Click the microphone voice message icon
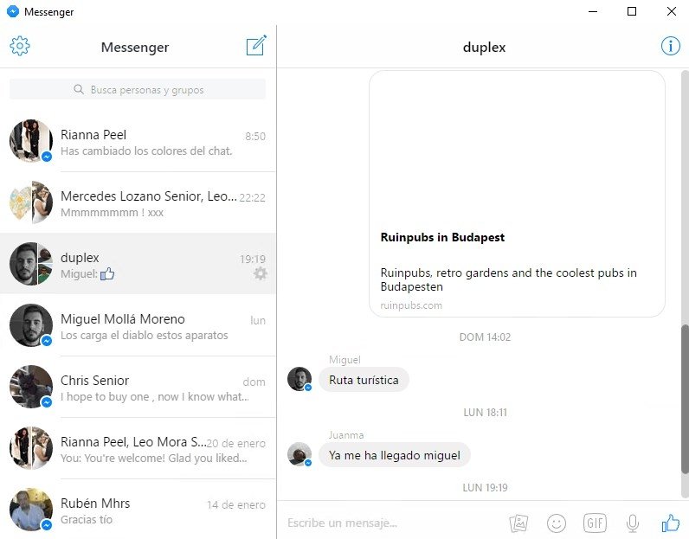 [x=633, y=523]
